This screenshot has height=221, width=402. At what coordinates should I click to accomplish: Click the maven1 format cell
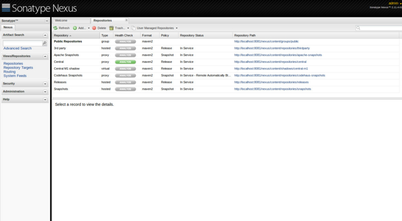tap(147, 68)
